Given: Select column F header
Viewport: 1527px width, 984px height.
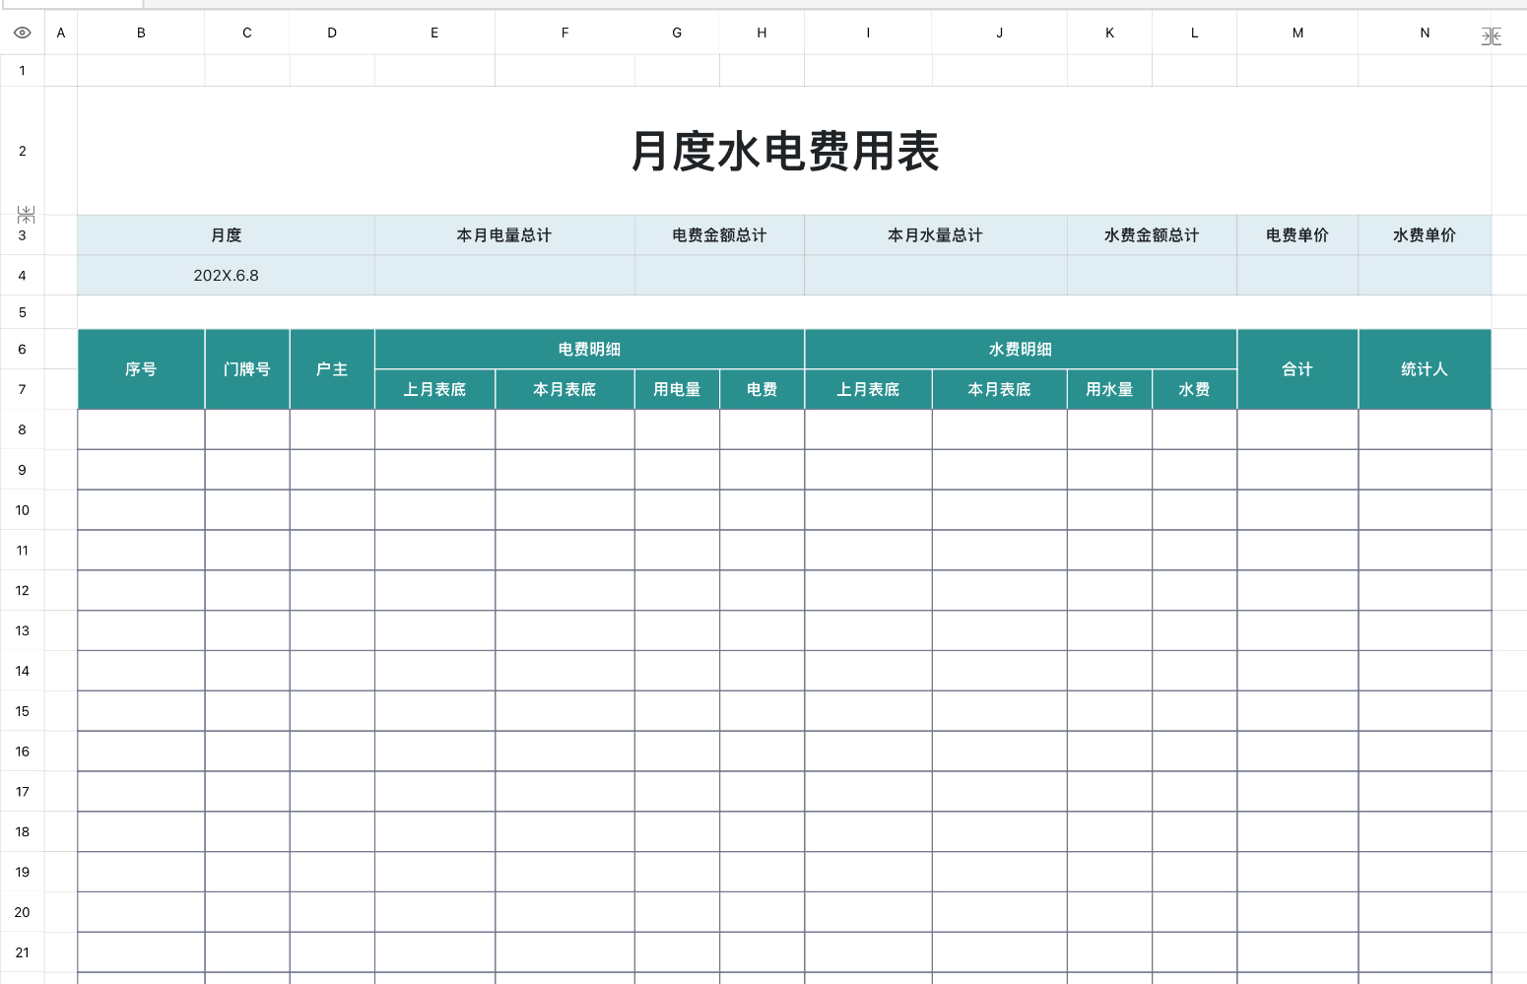Looking at the screenshot, I should click(x=564, y=33).
